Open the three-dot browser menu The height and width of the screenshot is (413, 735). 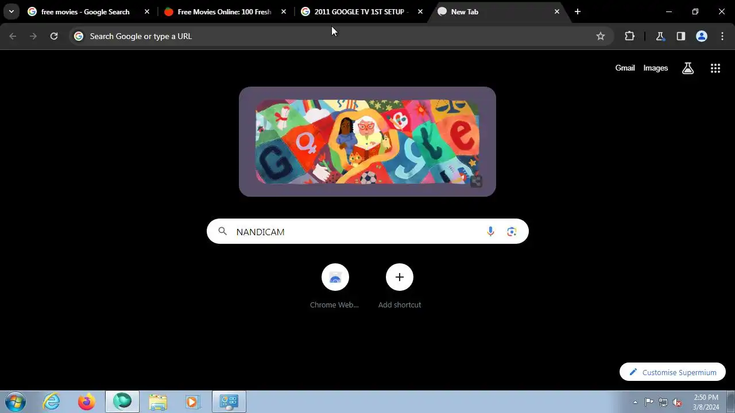(722, 36)
